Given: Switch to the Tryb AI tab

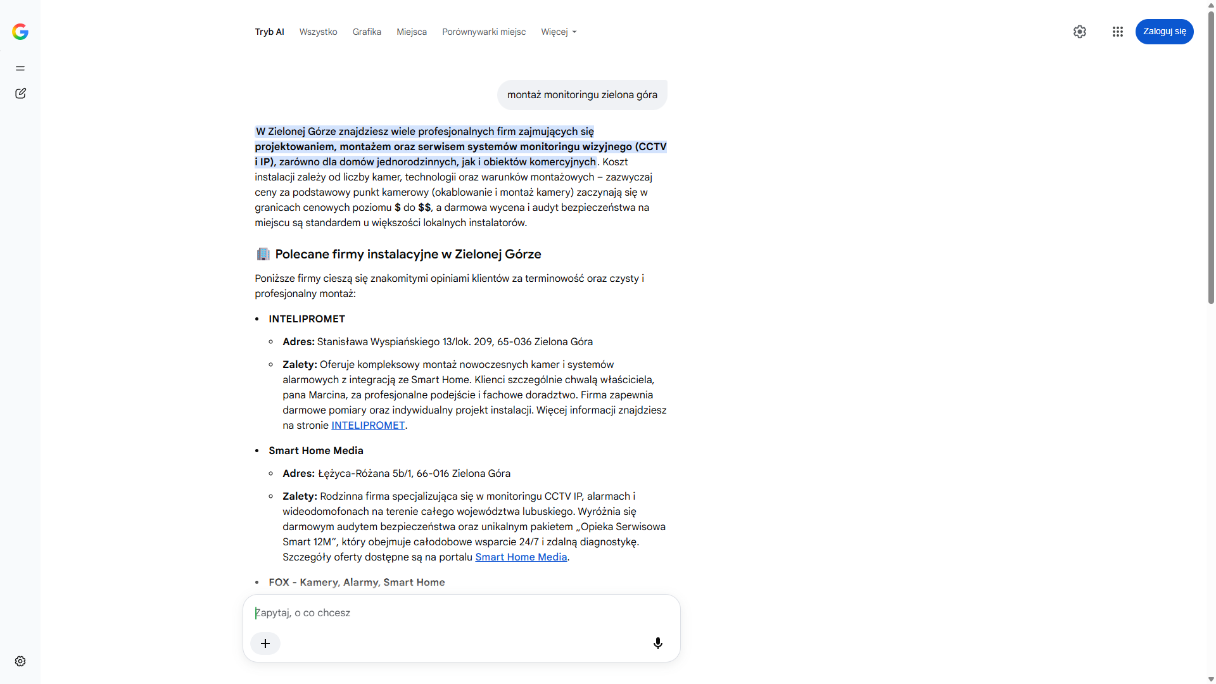Looking at the screenshot, I should (x=270, y=32).
